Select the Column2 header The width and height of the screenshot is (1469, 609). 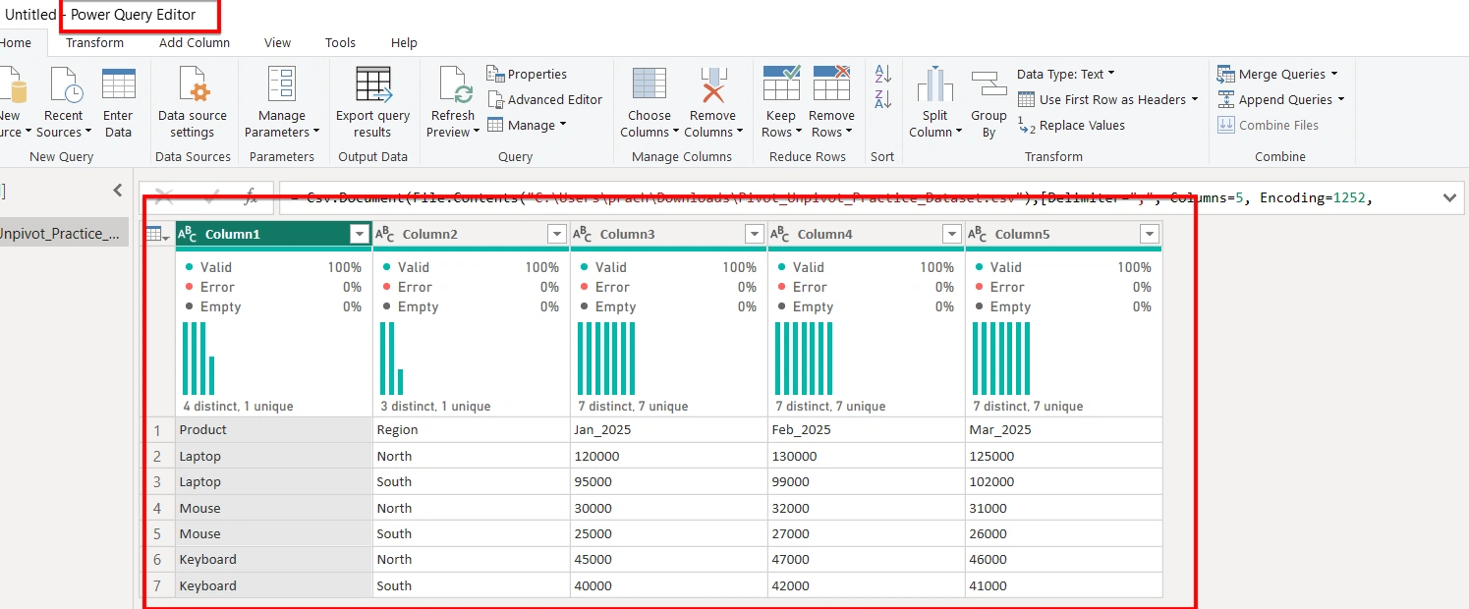pos(471,234)
